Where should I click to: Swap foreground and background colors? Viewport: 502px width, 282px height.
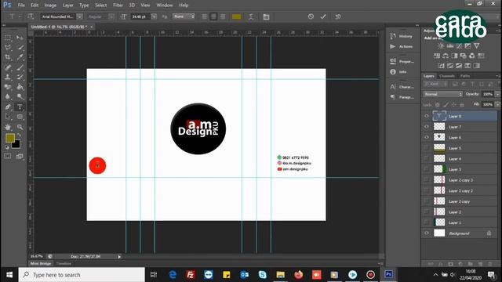[20, 136]
